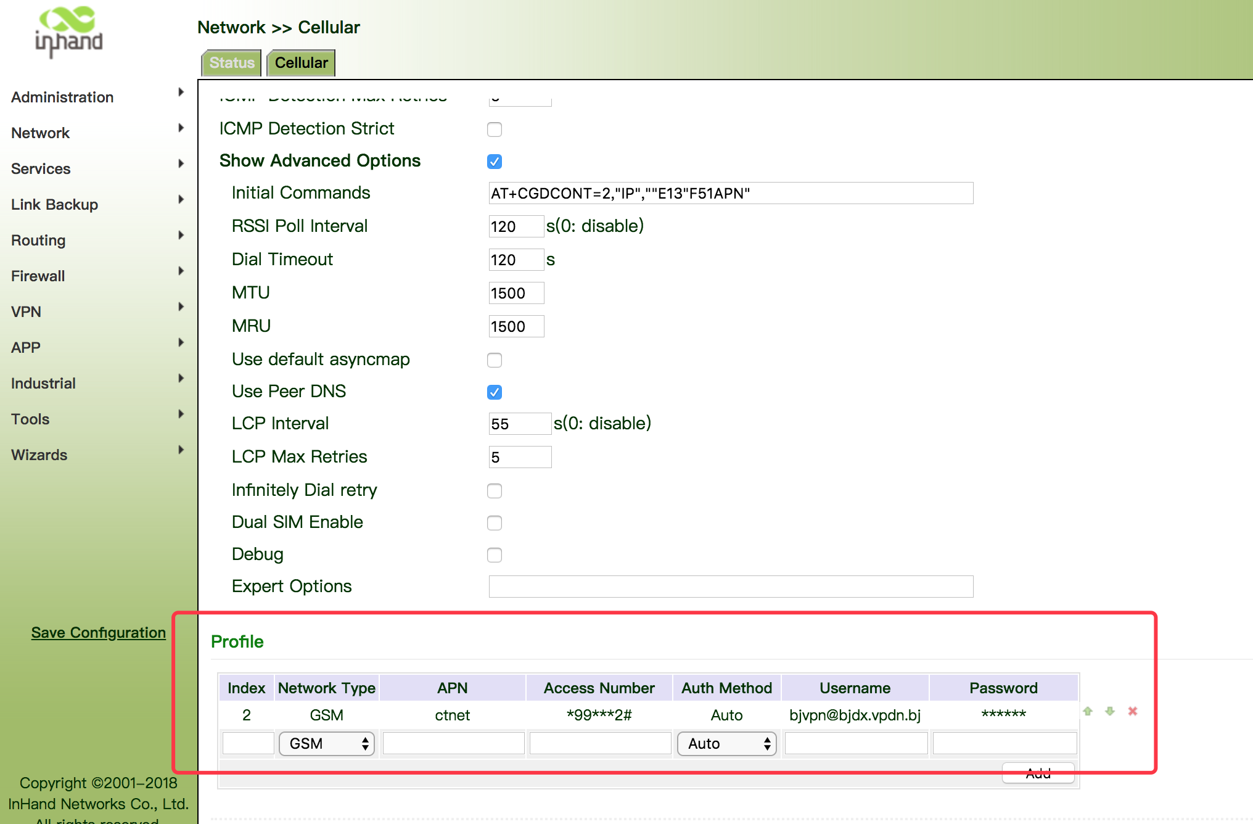Expand the Link Backup menu
Screen dimensions: 1253x824
click(x=54, y=205)
